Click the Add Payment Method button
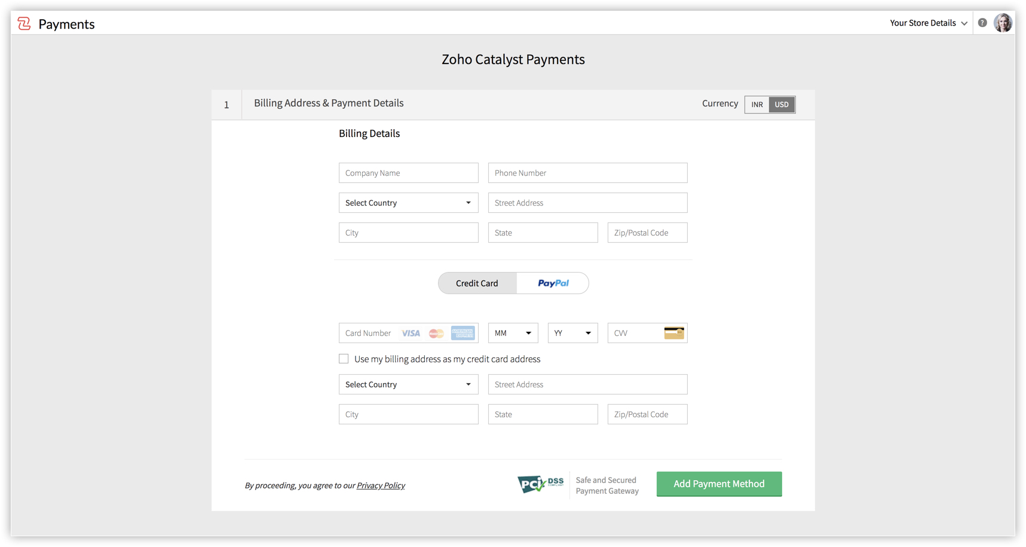 (x=719, y=484)
